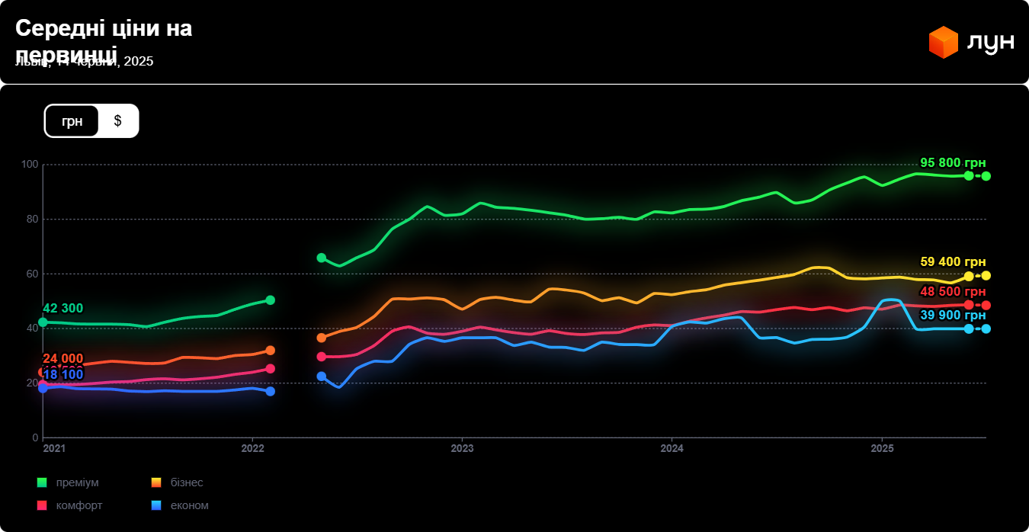Select the 2025 mark on timeline axis
The height and width of the screenshot is (532, 1029).
click(882, 449)
